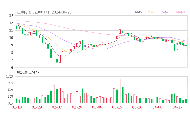This screenshot has width=190, height=113.
Task: Click the 12万 volume axis label
Action: (9, 76)
